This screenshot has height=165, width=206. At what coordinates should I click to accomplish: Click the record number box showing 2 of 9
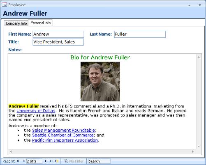click(x=34, y=161)
